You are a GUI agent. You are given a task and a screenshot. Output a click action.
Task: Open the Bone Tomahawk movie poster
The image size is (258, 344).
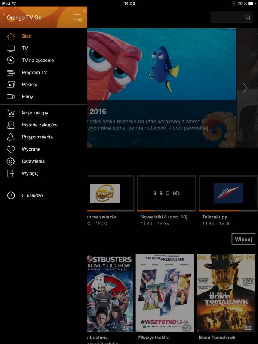tap(226, 293)
